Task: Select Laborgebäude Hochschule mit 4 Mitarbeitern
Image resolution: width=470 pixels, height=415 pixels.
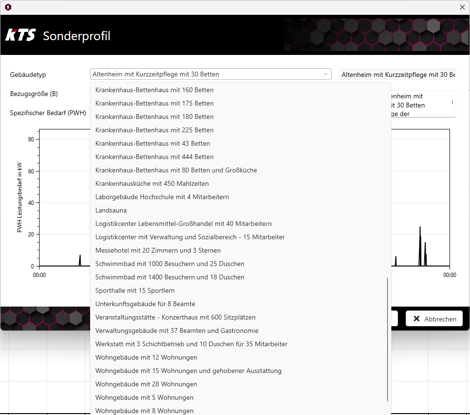Action: (x=241, y=197)
